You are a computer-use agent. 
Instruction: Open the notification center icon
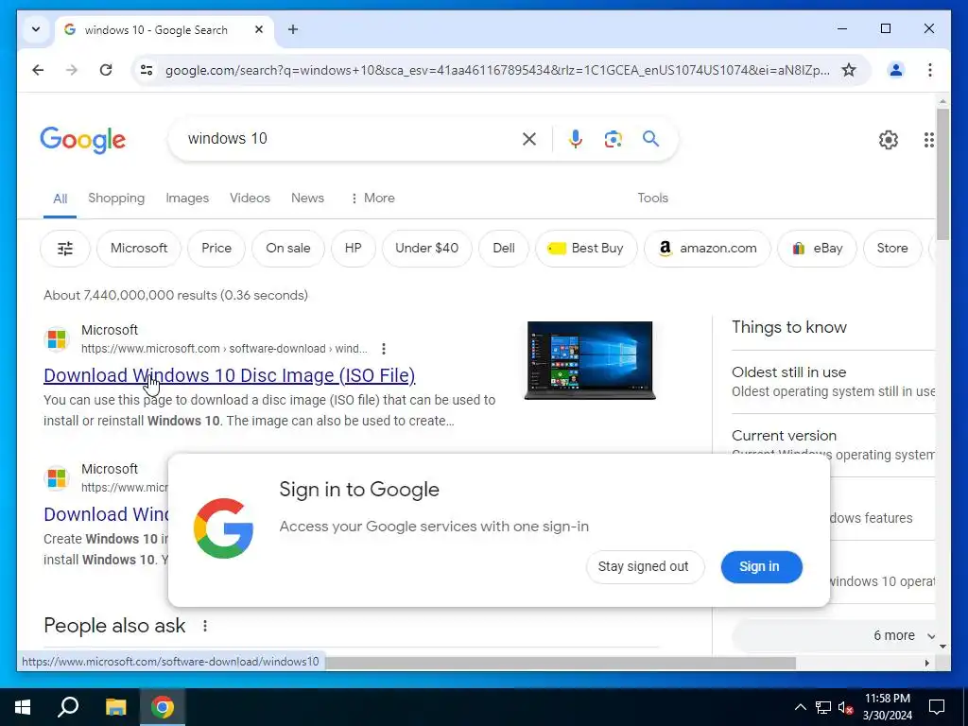pos(937,707)
